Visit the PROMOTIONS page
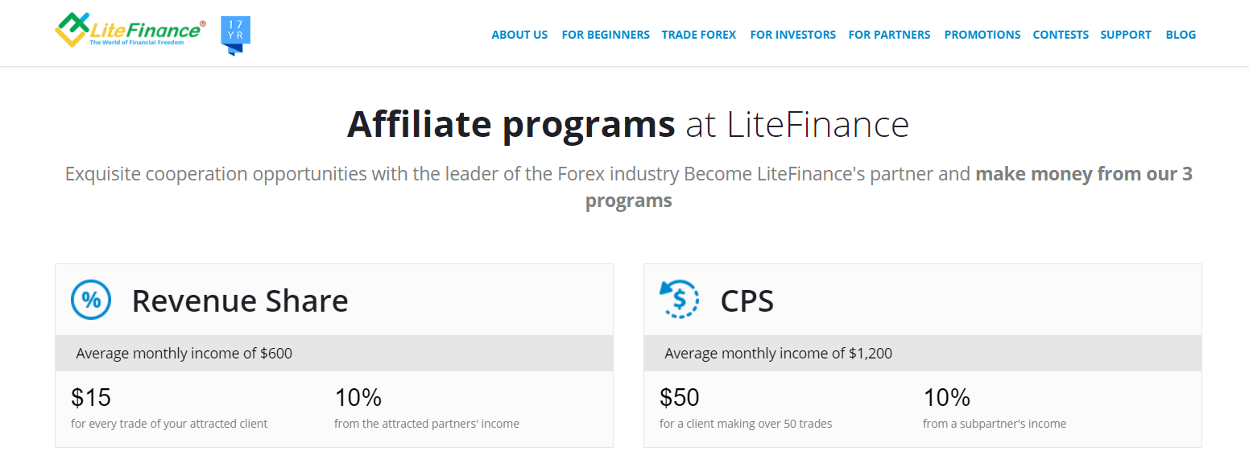 (982, 35)
